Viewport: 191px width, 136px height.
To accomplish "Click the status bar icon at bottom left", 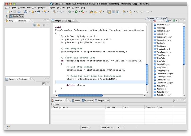I will point(8,127).
